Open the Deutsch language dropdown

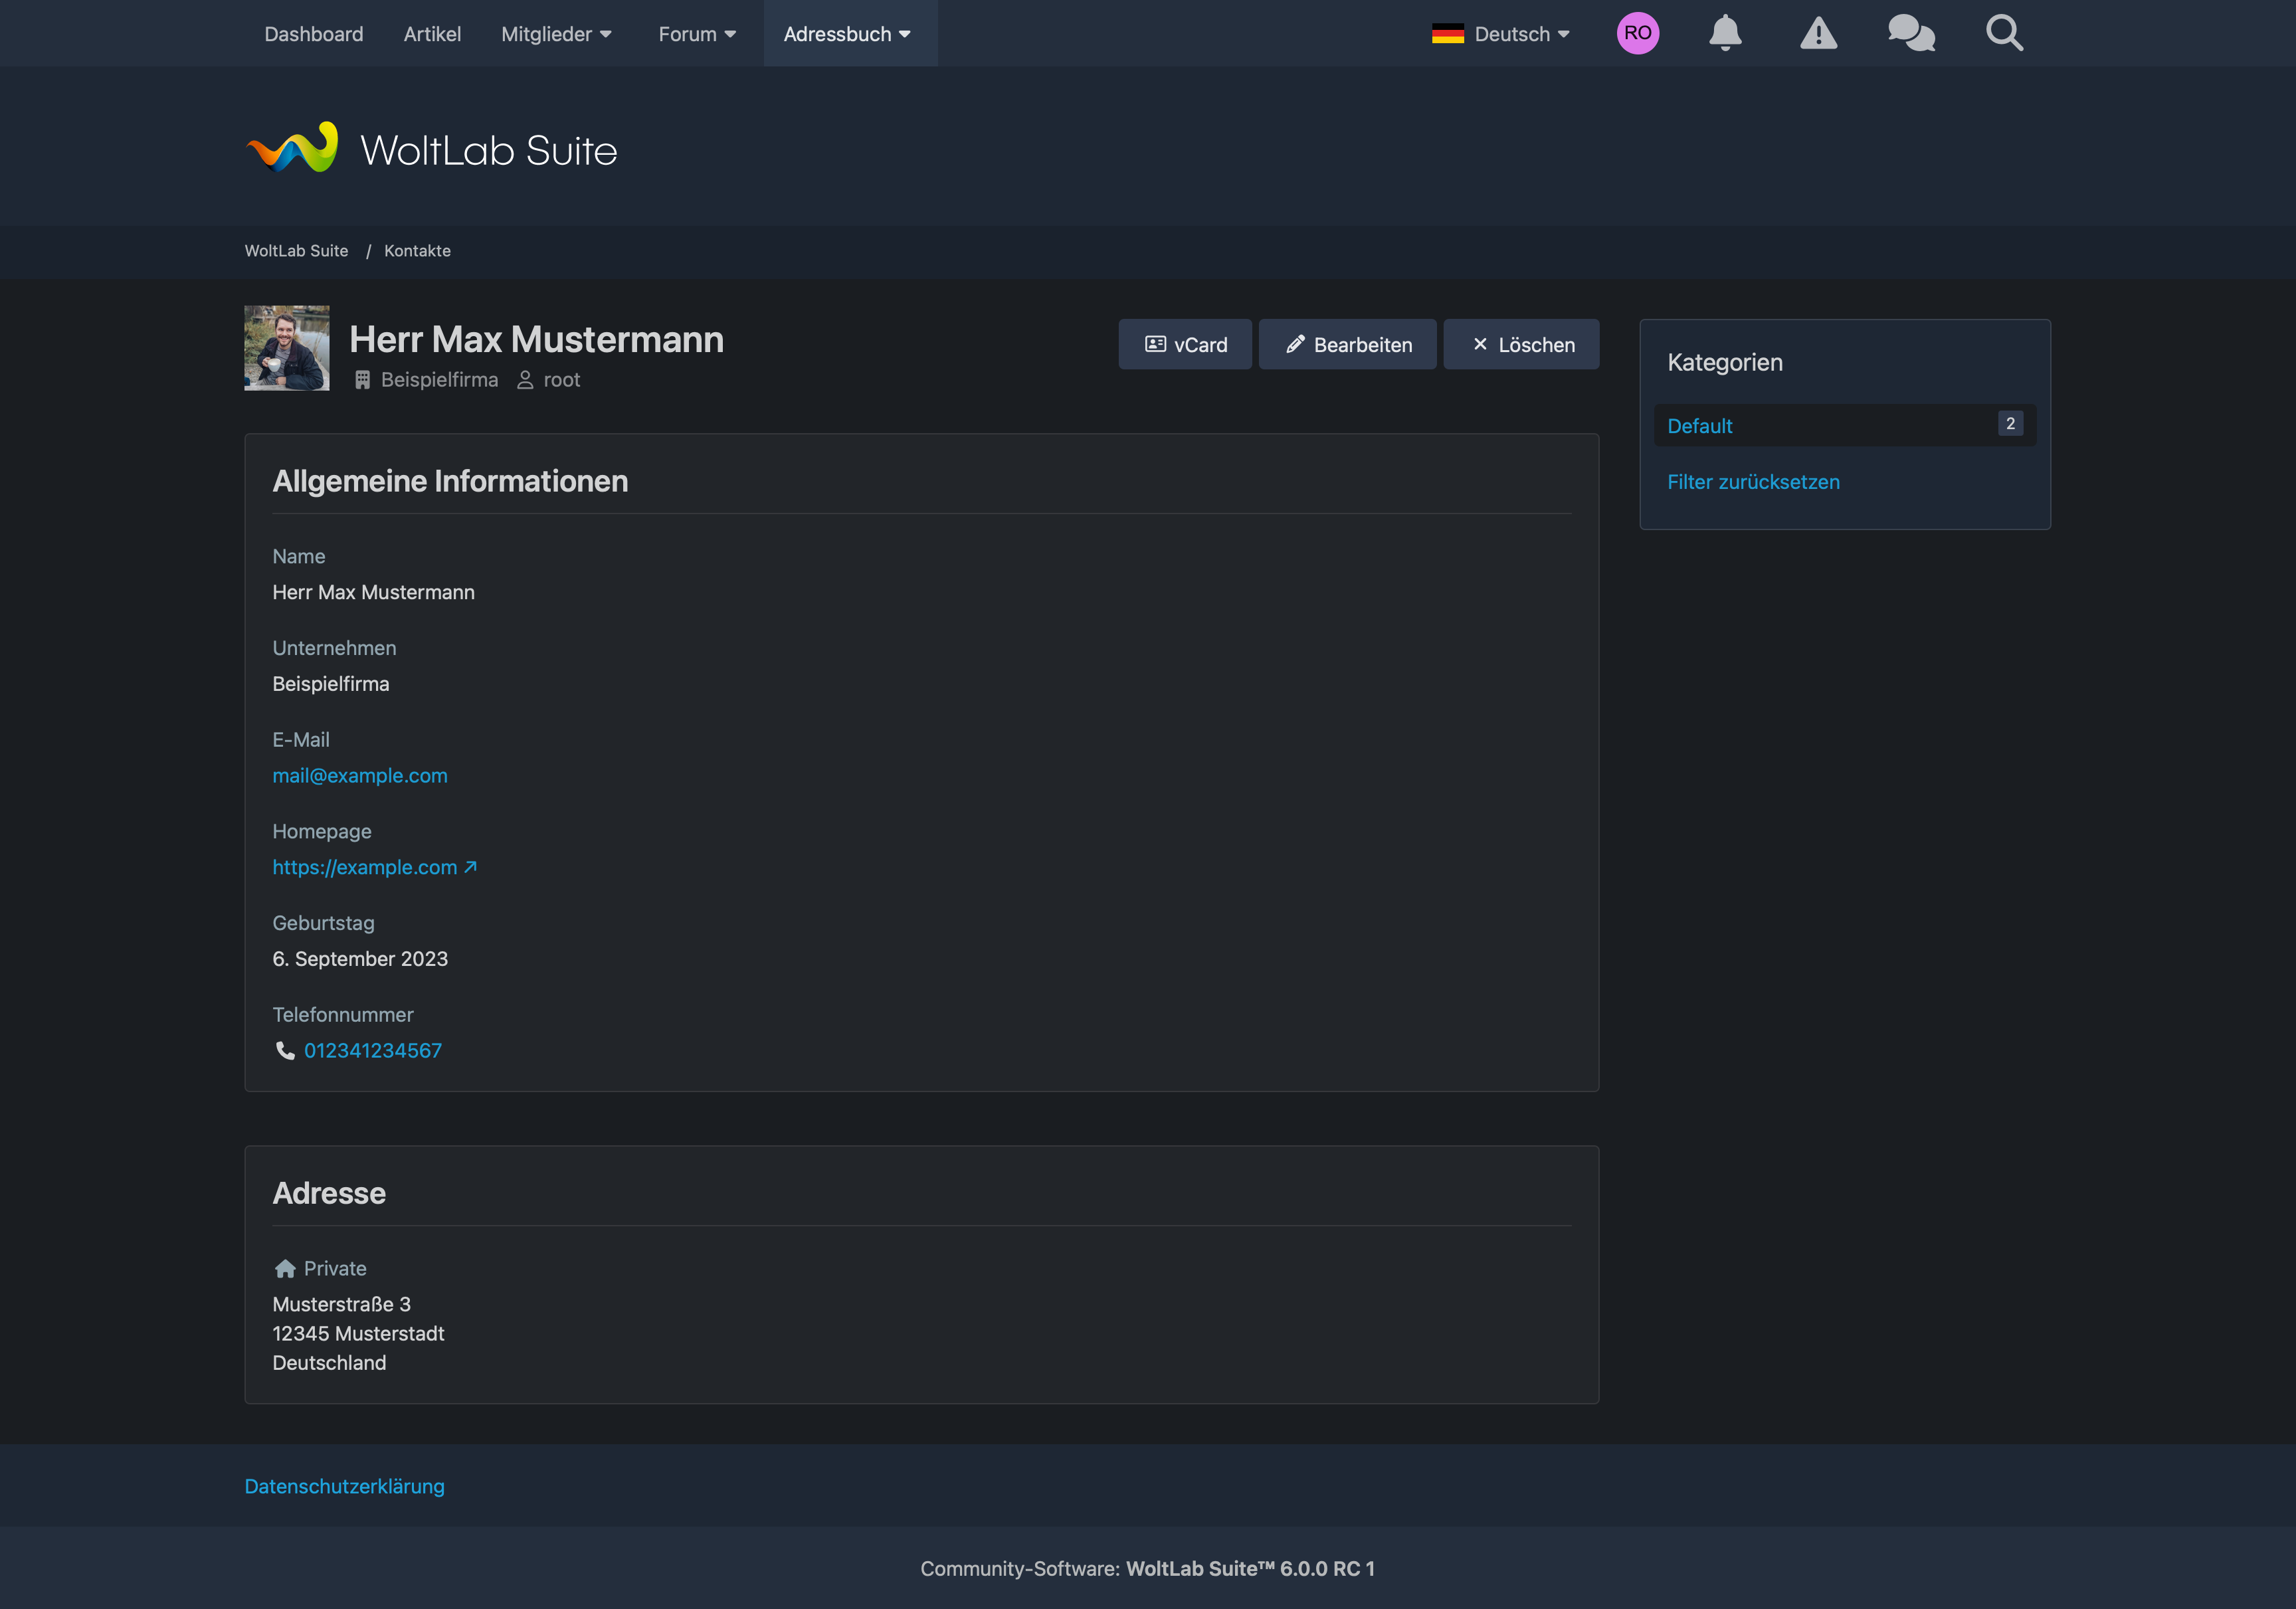click(1500, 34)
